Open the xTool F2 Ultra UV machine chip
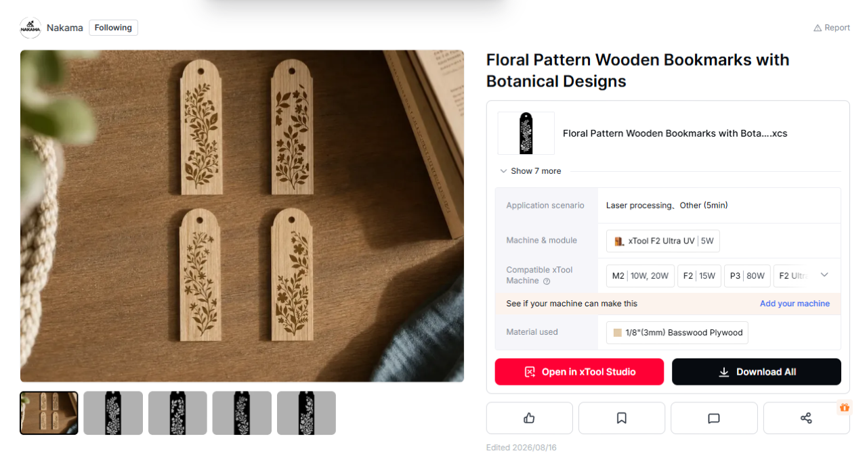The image size is (867, 470). 663,241
